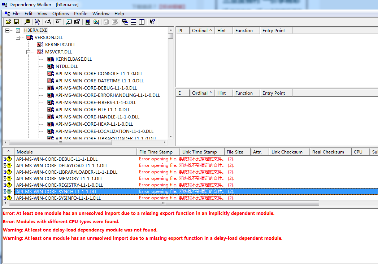The width and height of the screenshot is (378, 264).
Task: Sort exports list by Function header
Action: point(246,93)
